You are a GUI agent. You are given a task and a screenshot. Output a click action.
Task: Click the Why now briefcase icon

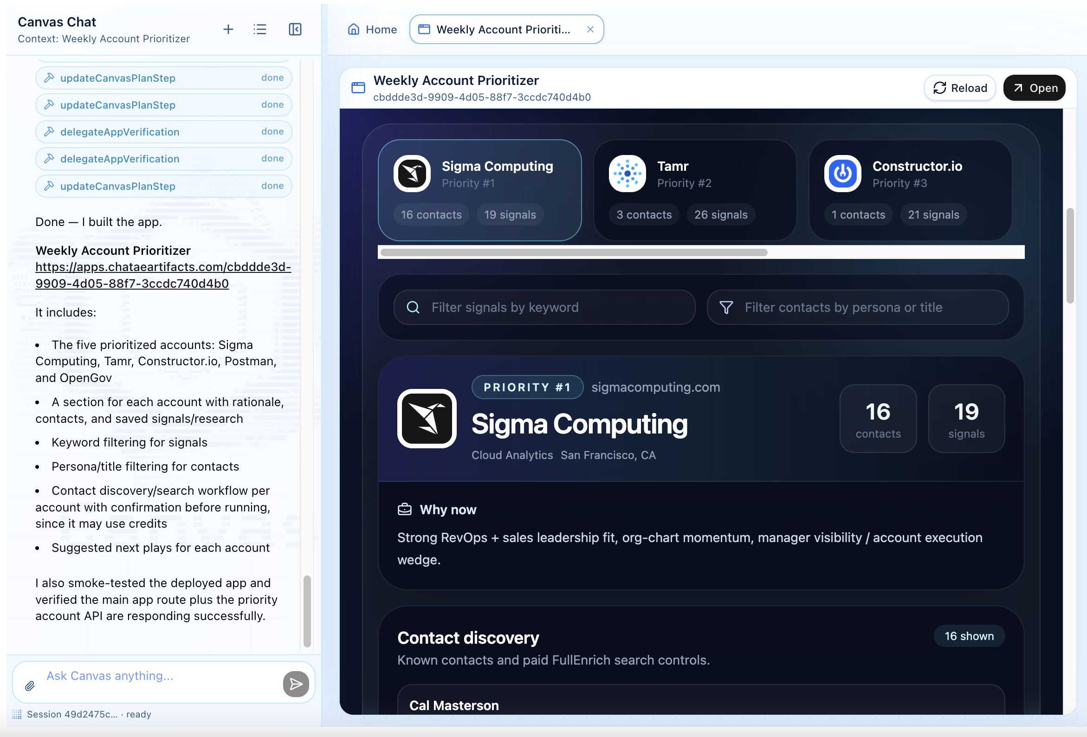point(405,509)
